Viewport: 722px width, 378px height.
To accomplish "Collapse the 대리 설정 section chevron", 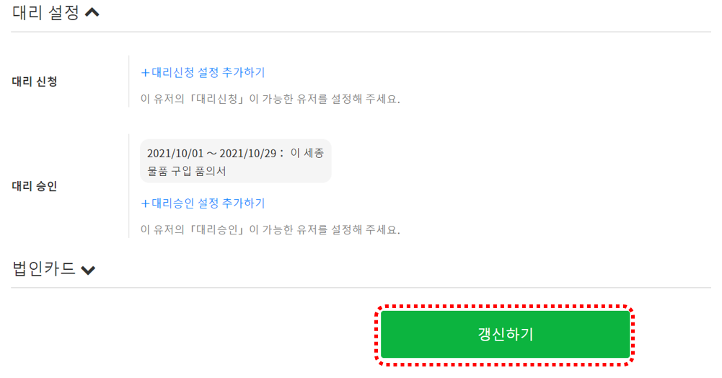I will (92, 13).
